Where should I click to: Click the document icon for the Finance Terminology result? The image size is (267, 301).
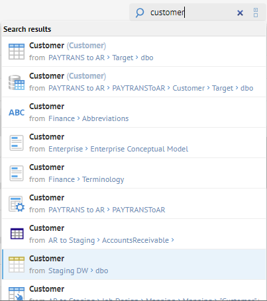17,173
